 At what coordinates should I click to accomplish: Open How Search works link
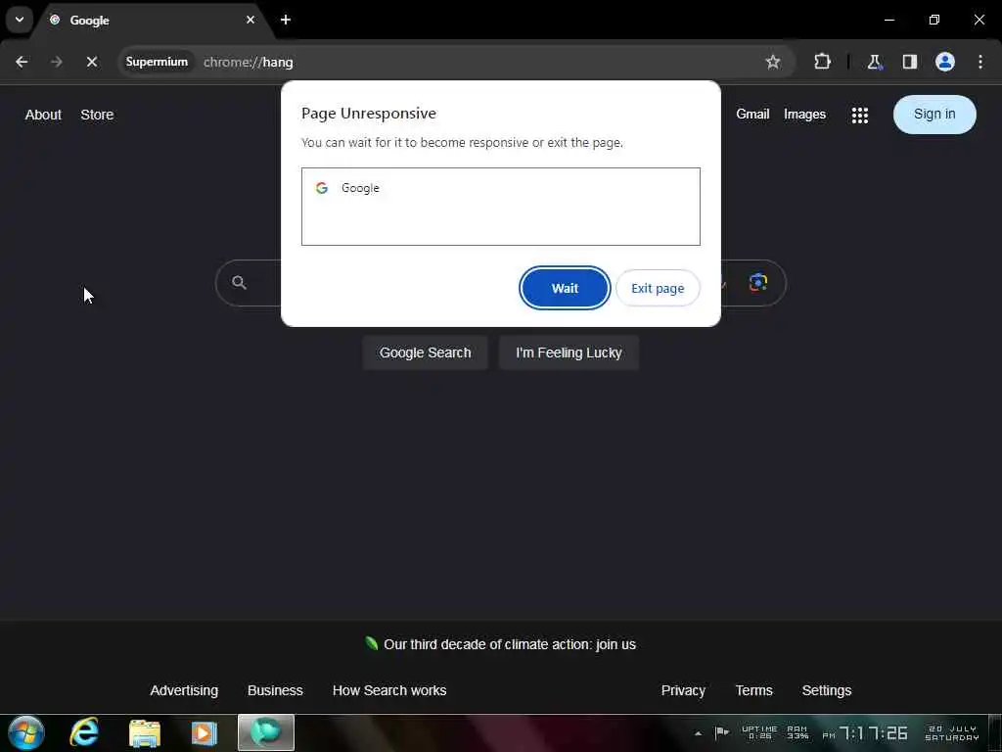[x=389, y=690]
